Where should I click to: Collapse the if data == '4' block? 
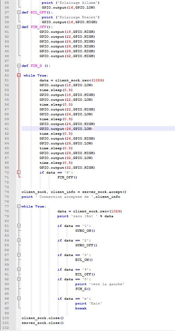19,269
